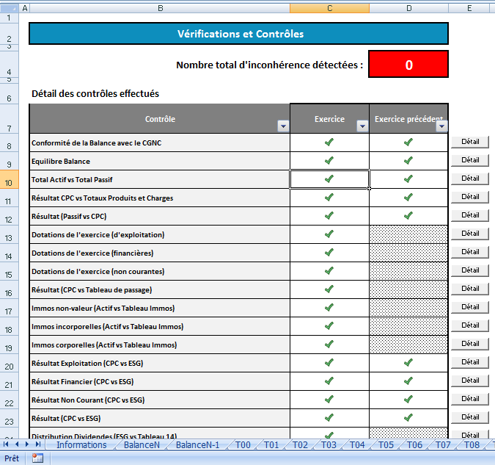
Task: Select cell 'Equilibre Balance'
Action: coord(160,161)
